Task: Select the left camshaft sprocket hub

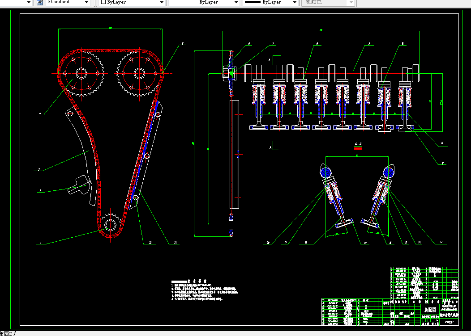Action: pyautogui.click(x=81, y=73)
